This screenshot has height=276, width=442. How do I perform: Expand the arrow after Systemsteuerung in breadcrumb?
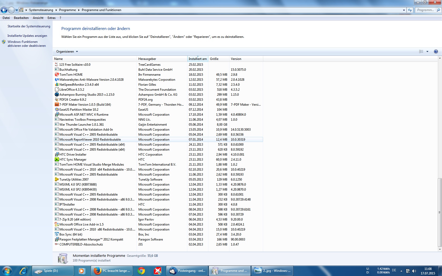[x=56, y=10]
